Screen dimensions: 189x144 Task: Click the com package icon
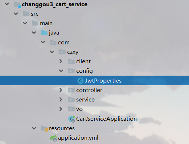click(x=53, y=42)
